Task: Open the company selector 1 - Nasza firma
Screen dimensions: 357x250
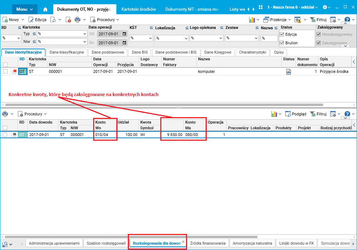Action: [292, 7]
